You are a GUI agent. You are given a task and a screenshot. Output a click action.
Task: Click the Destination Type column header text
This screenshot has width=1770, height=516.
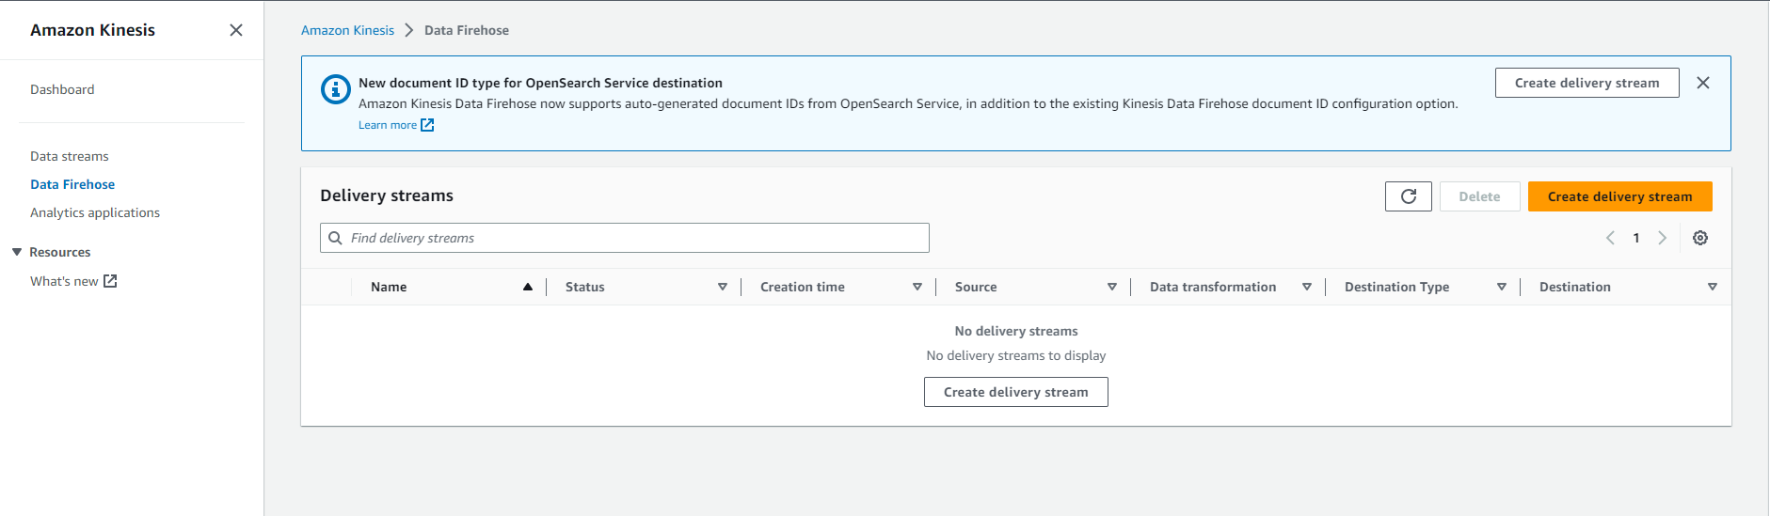1396,287
